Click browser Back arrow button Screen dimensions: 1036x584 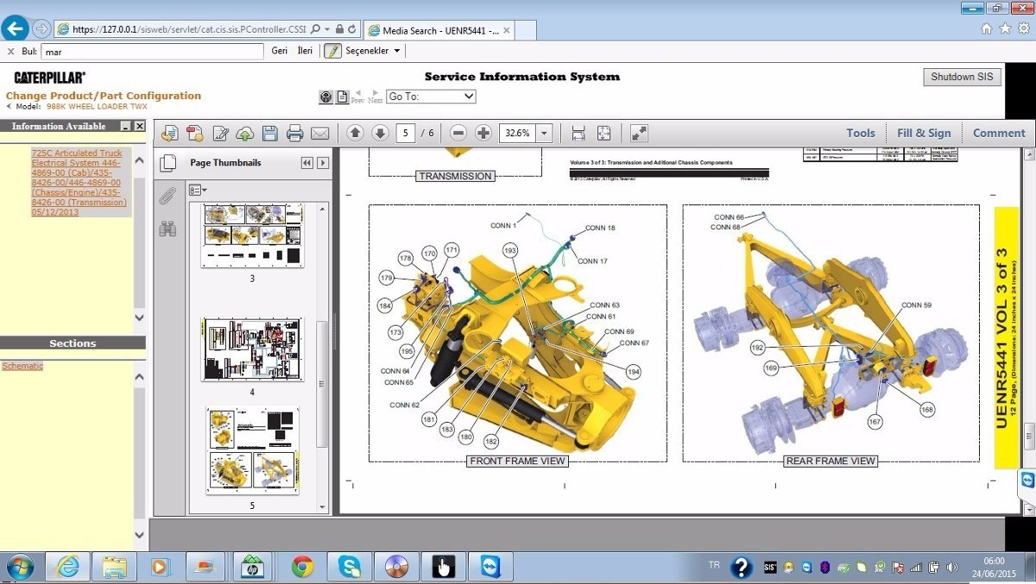[x=15, y=28]
